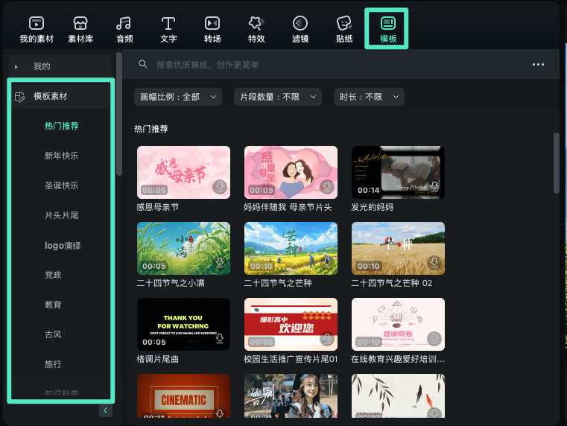Select the 新年快乐 category
The width and height of the screenshot is (567, 426).
(x=62, y=156)
